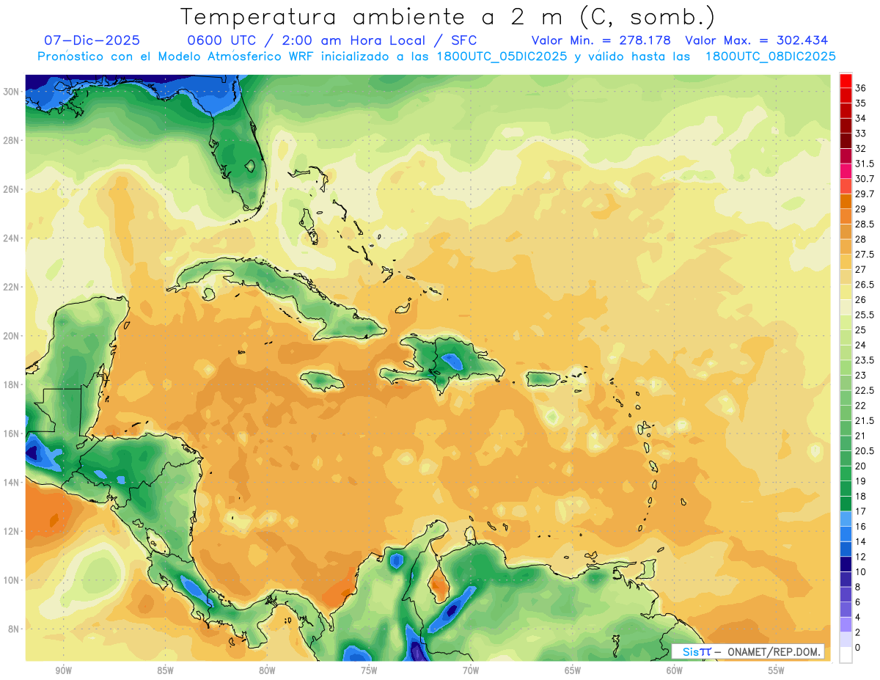Click legend value 19

861,481
